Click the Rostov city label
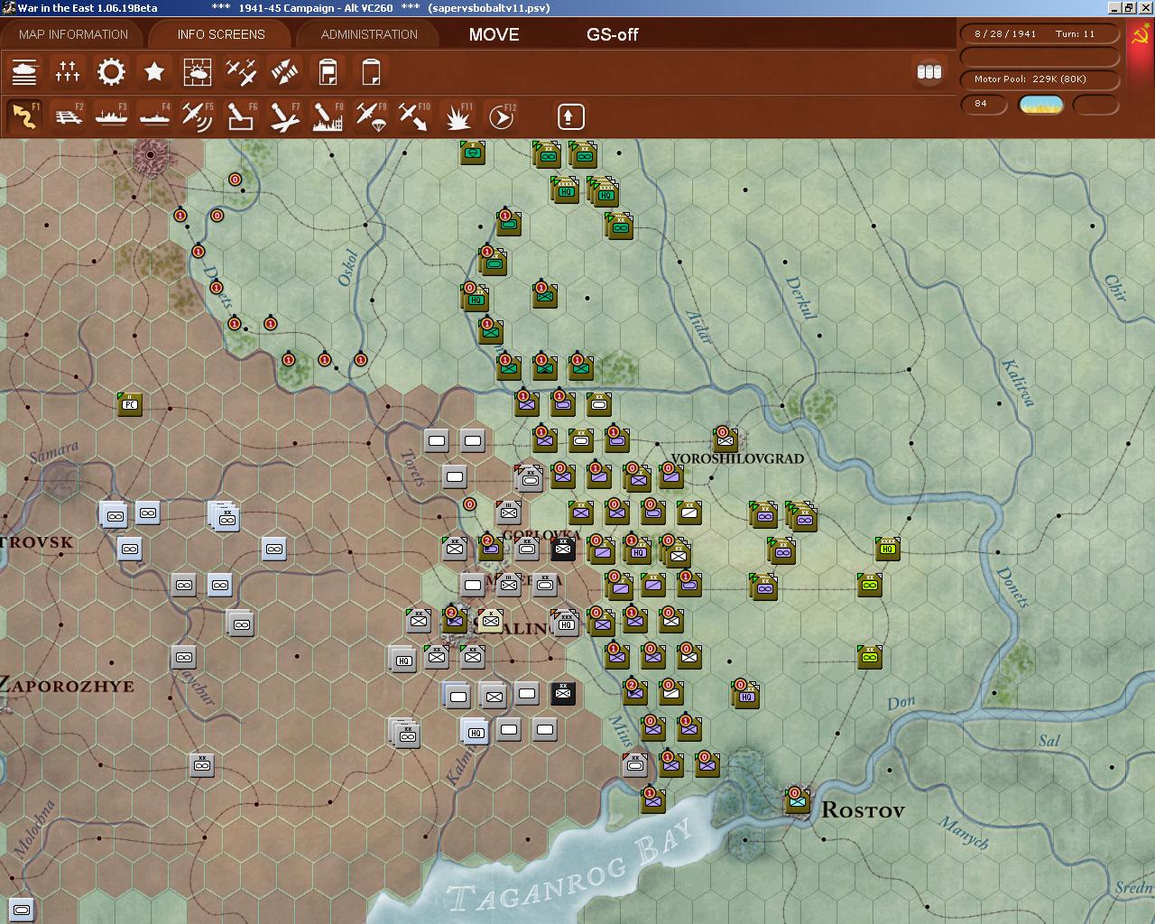The height and width of the screenshot is (924, 1155). coord(863,809)
